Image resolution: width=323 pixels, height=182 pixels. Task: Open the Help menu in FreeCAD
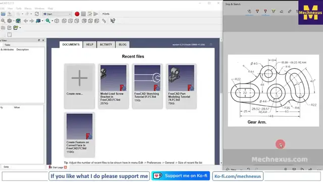tap(50, 9)
